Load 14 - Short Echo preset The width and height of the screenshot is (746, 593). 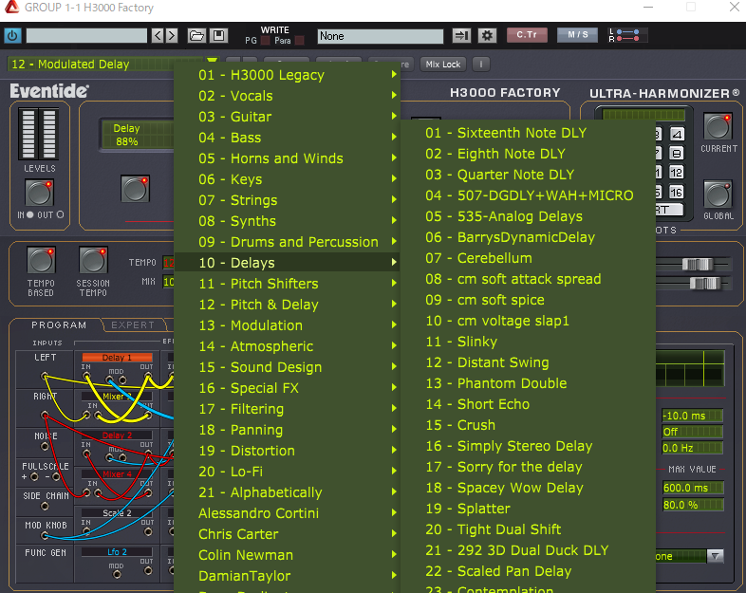tap(528, 404)
